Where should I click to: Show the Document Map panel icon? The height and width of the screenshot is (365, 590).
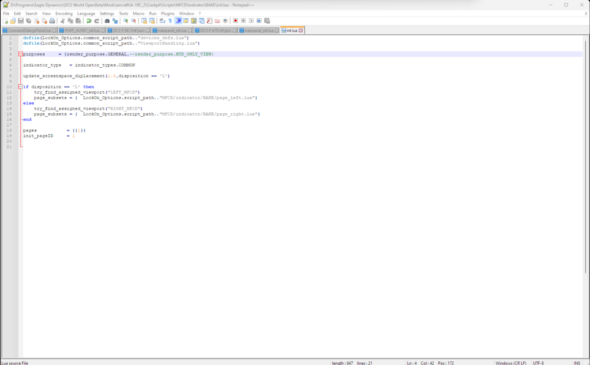click(194, 21)
